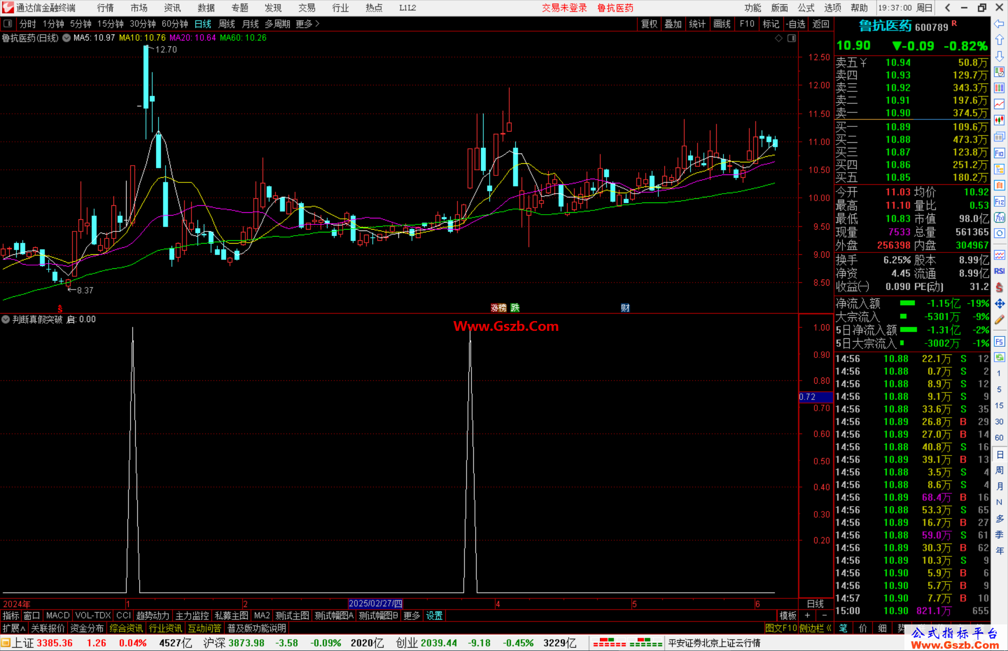Toggle the 复权 button on chart toolbar

[649, 24]
